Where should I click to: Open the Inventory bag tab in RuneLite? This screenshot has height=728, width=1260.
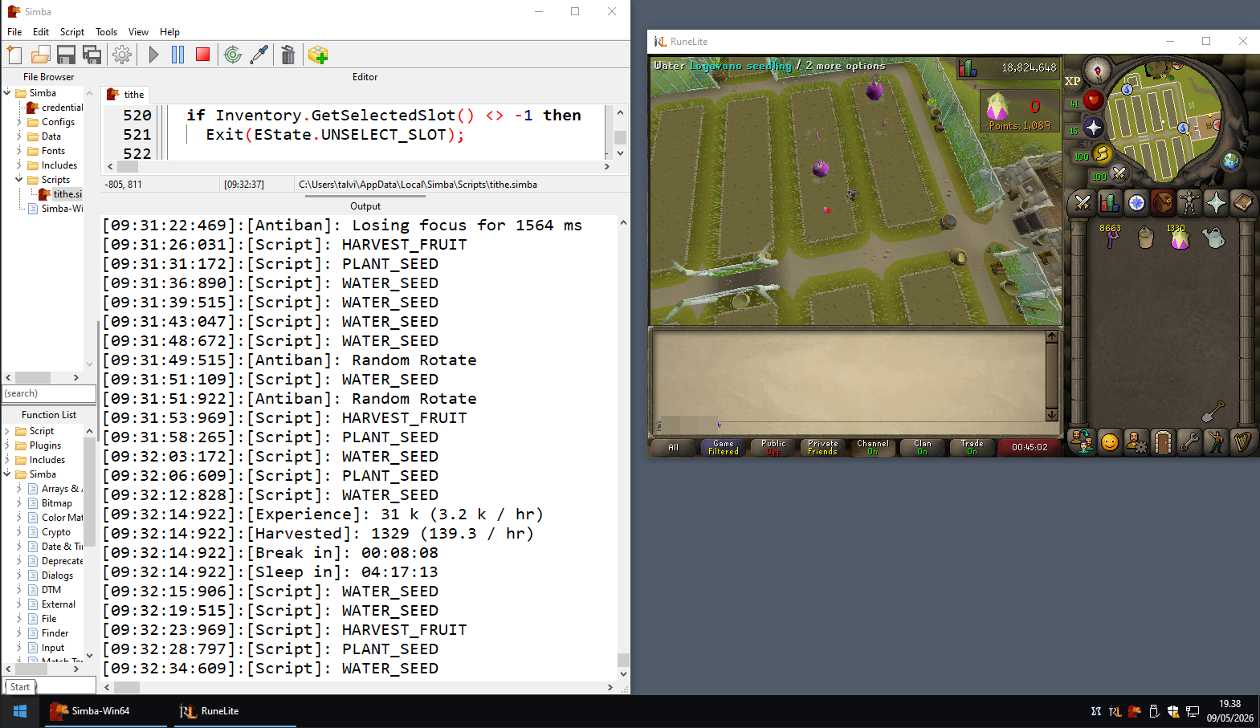[1163, 203]
